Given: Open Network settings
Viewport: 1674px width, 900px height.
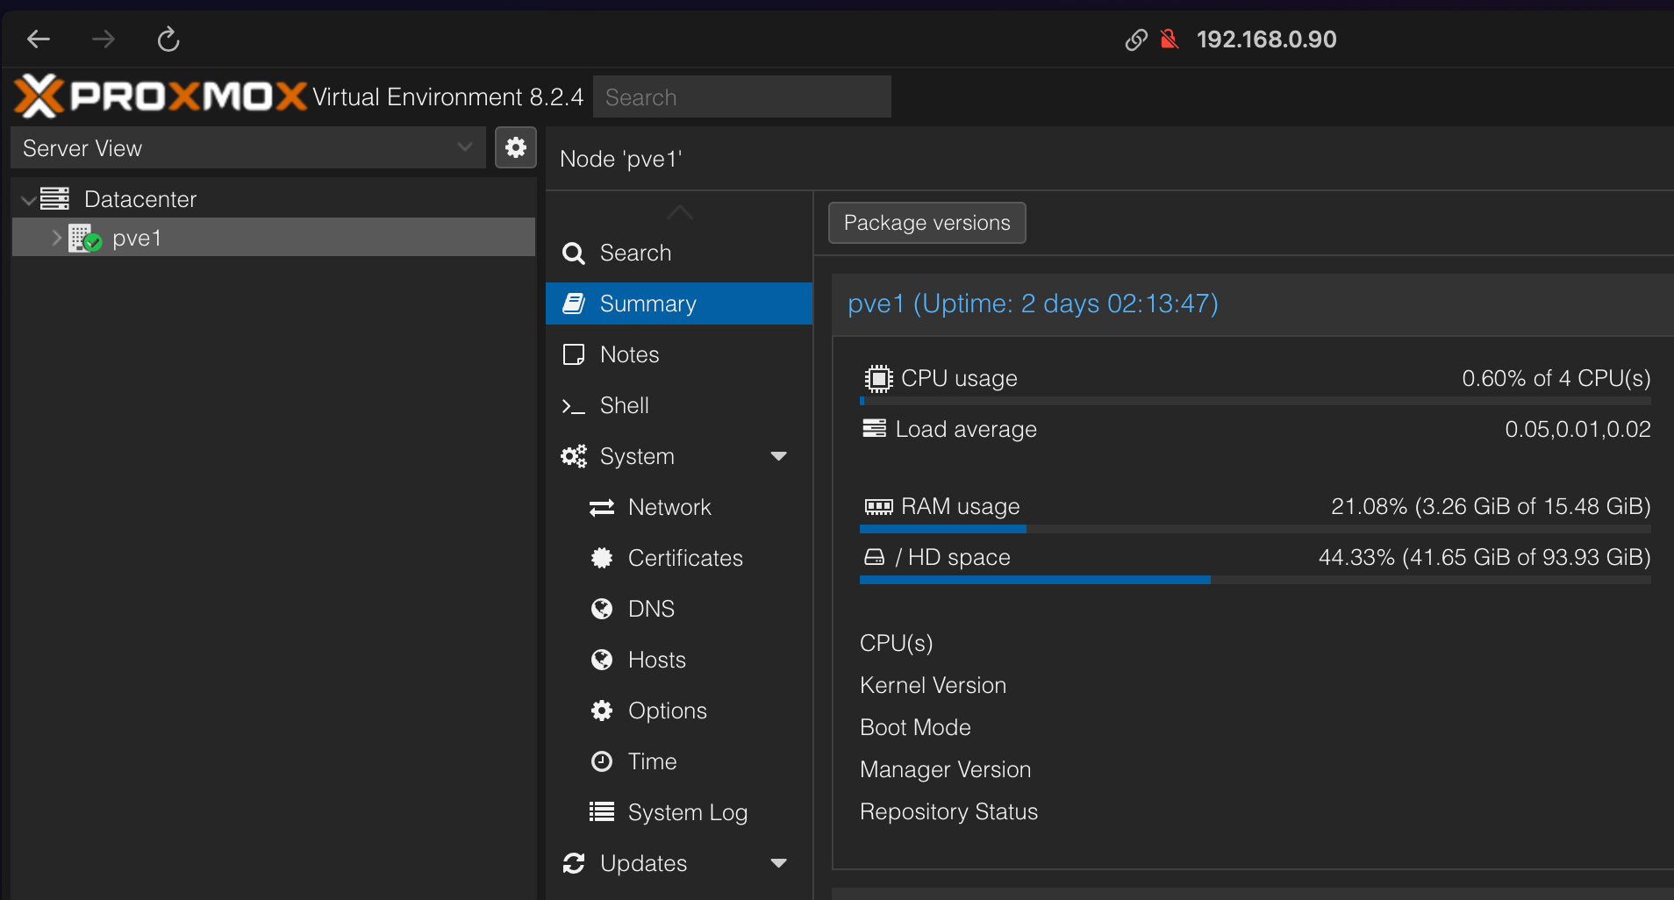Looking at the screenshot, I should [x=679, y=507].
